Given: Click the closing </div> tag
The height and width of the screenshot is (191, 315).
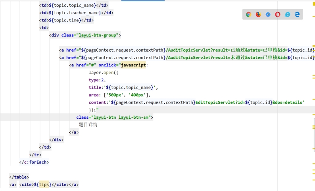Looking at the screenshot, I should [56, 140].
